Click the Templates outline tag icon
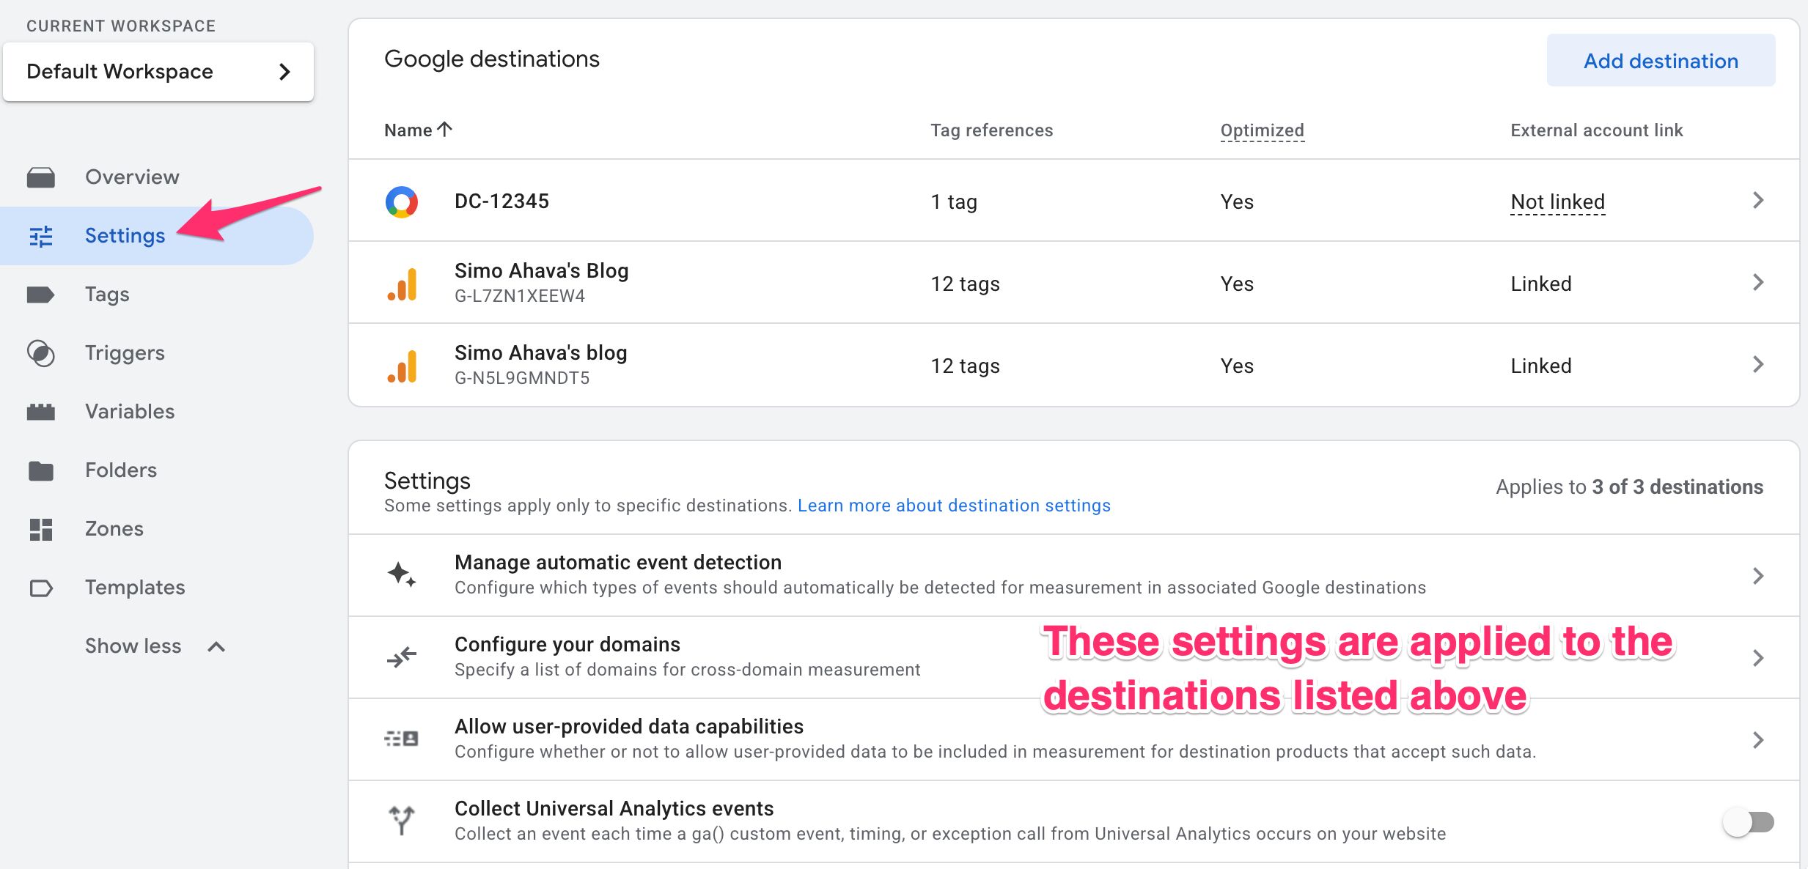 pyautogui.click(x=41, y=588)
